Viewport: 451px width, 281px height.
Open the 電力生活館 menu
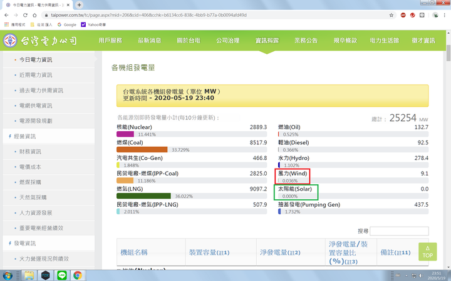click(384, 41)
